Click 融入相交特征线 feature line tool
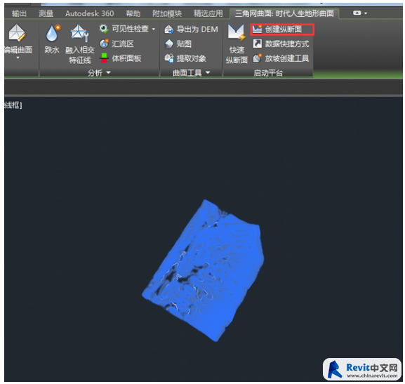405x384 pixels. point(80,44)
